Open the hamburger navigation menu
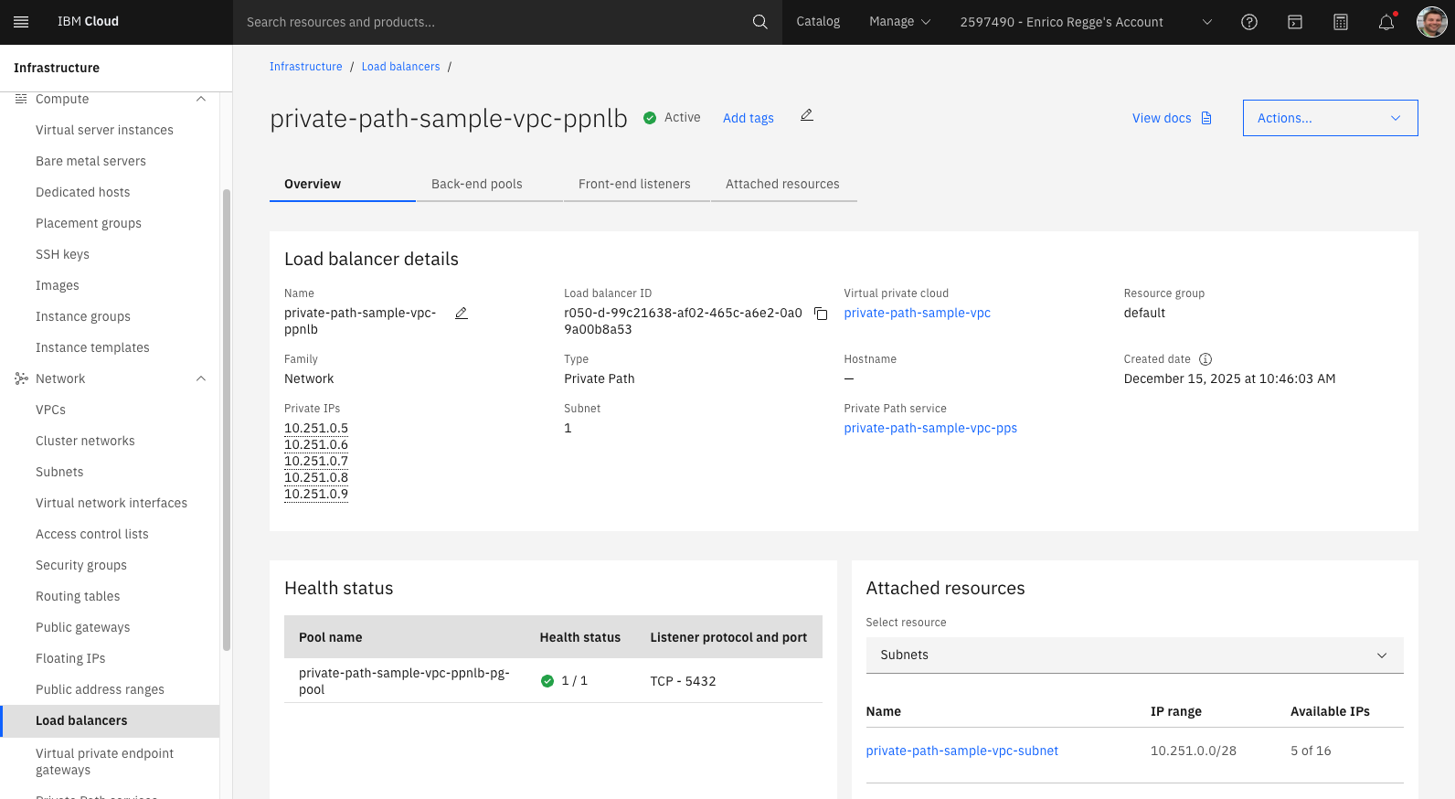The height and width of the screenshot is (799, 1455). [x=21, y=22]
